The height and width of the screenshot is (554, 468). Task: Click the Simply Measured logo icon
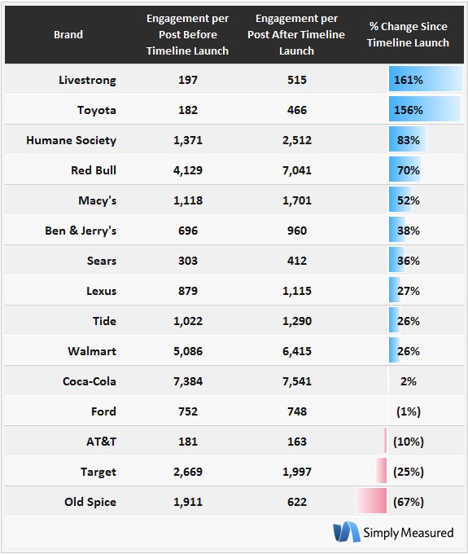tap(347, 531)
